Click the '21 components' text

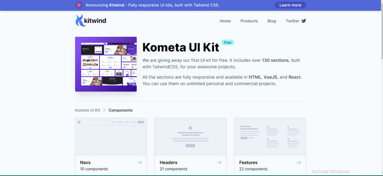(174, 169)
